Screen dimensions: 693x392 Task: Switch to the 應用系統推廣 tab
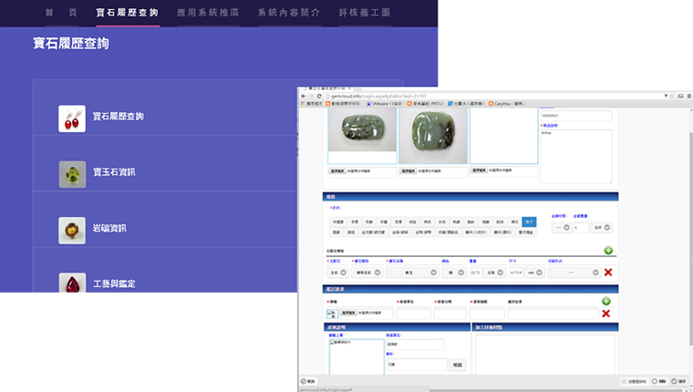pos(208,13)
